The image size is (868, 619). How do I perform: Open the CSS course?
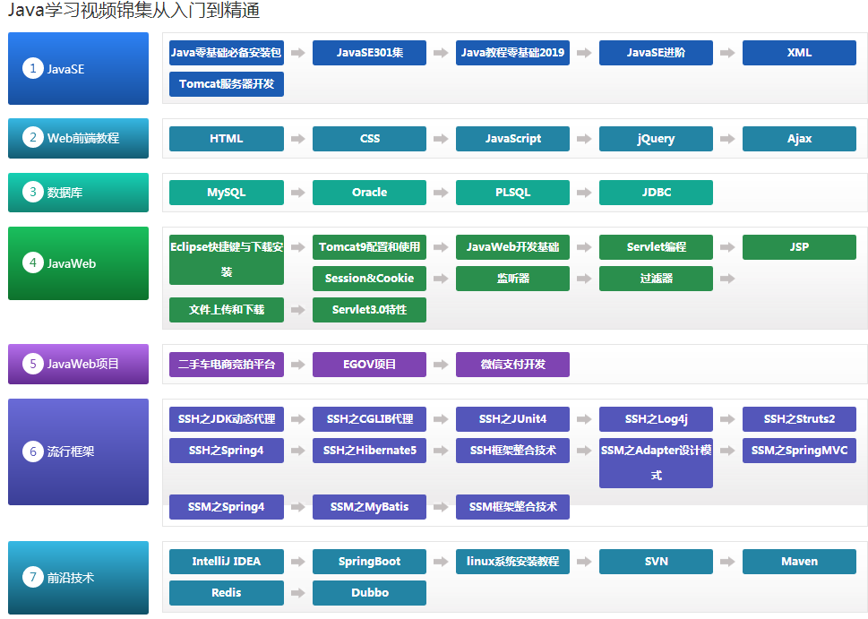coord(369,139)
